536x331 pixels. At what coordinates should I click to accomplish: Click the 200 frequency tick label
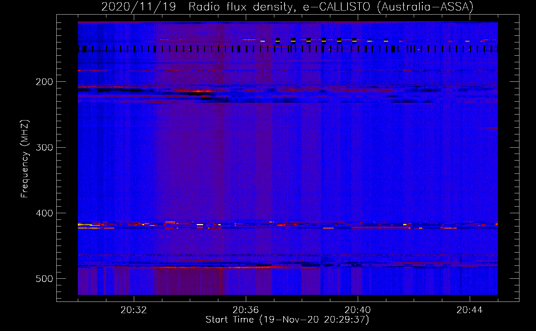tap(44, 82)
